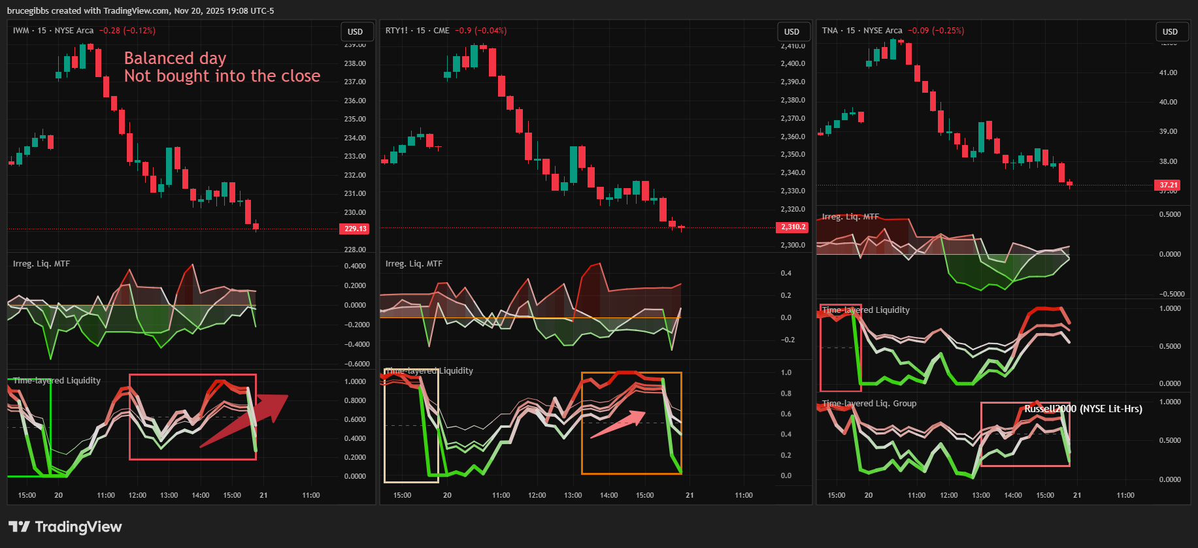Click the IWM symbol title

point(21,31)
